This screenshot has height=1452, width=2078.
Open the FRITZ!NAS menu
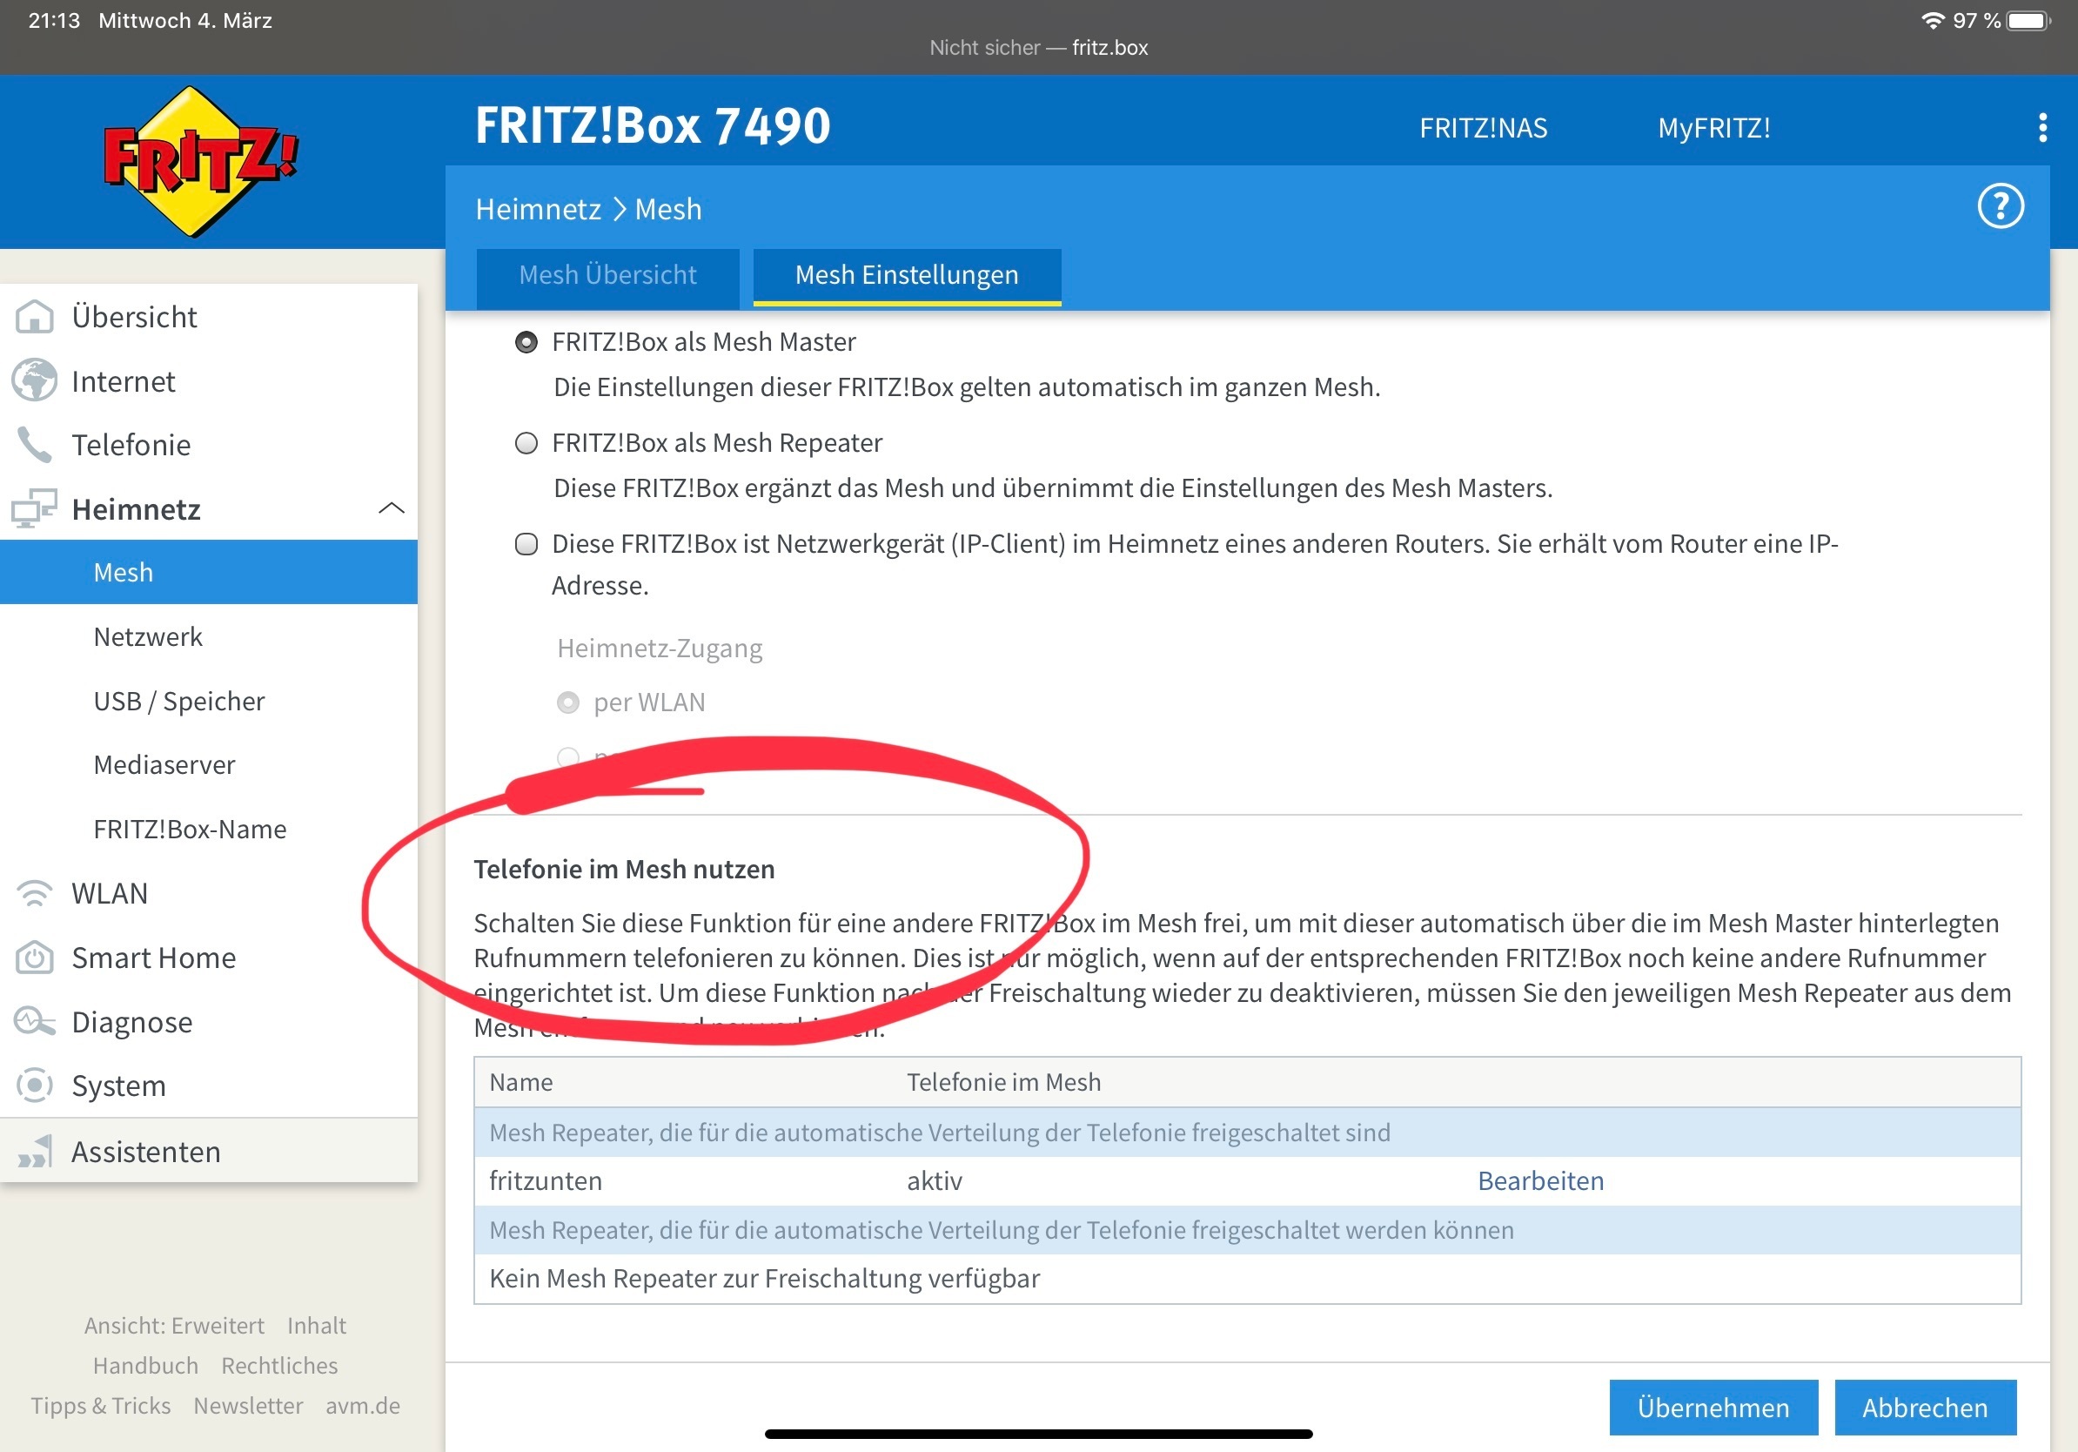click(1483, 128)
